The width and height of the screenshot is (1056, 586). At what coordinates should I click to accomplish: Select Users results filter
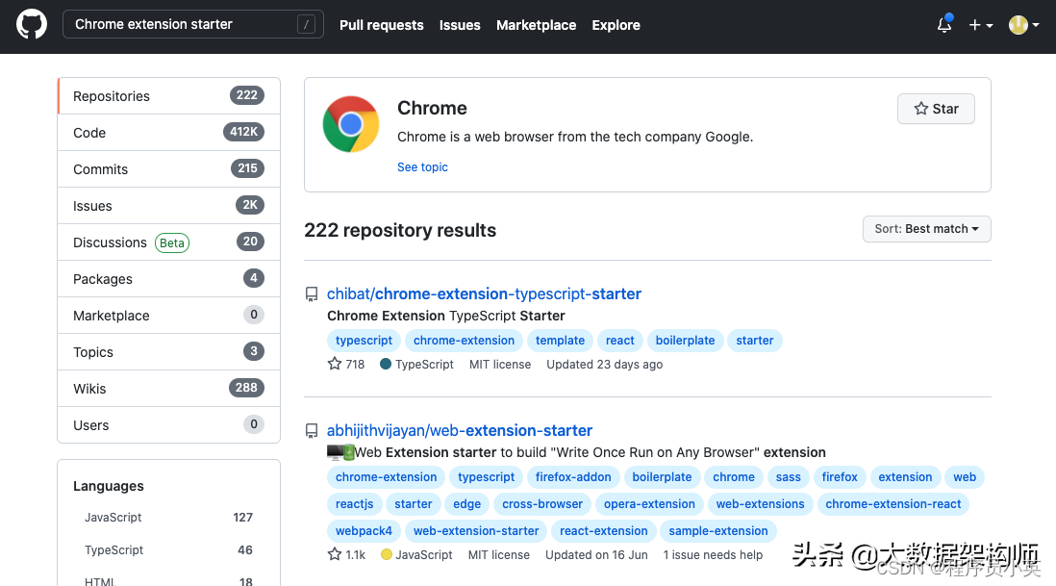pos(169,425)
